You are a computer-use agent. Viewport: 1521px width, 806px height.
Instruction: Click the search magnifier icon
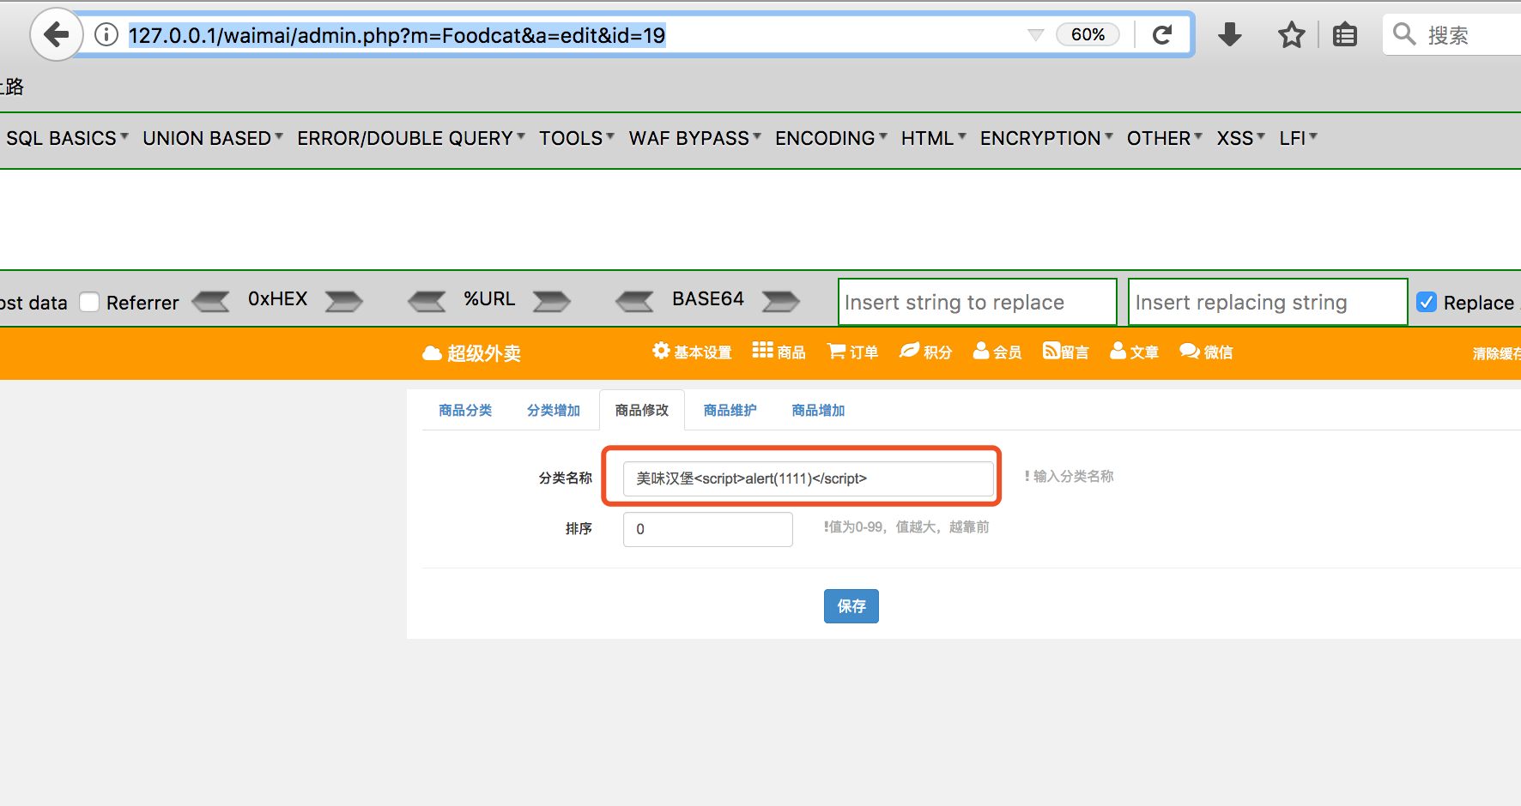[1404, 34]
